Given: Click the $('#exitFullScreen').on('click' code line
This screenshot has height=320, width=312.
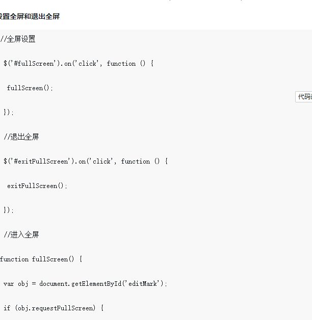Looking at the screenshot, I should 86,161.
